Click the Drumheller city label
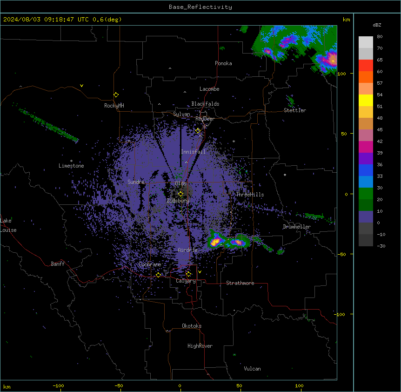Image resolution: width=401 pixels, height=392 pixels. pyautogui.click(x=297, y=227)
